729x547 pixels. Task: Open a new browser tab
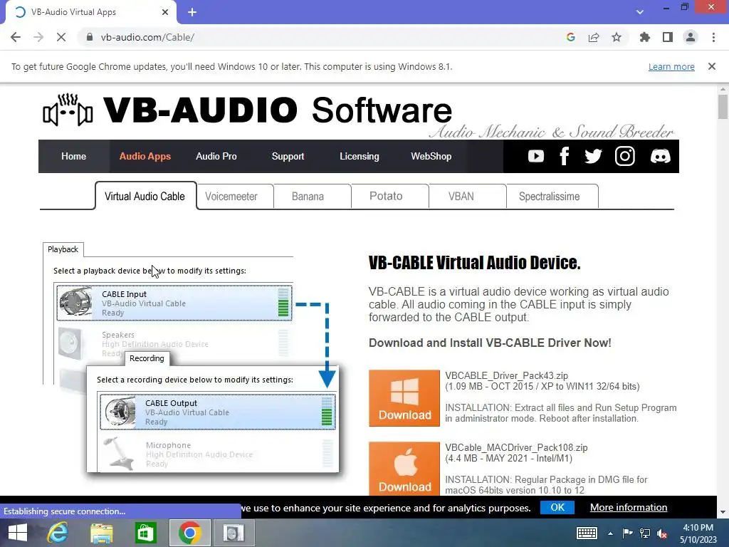[x=192, y=12]
